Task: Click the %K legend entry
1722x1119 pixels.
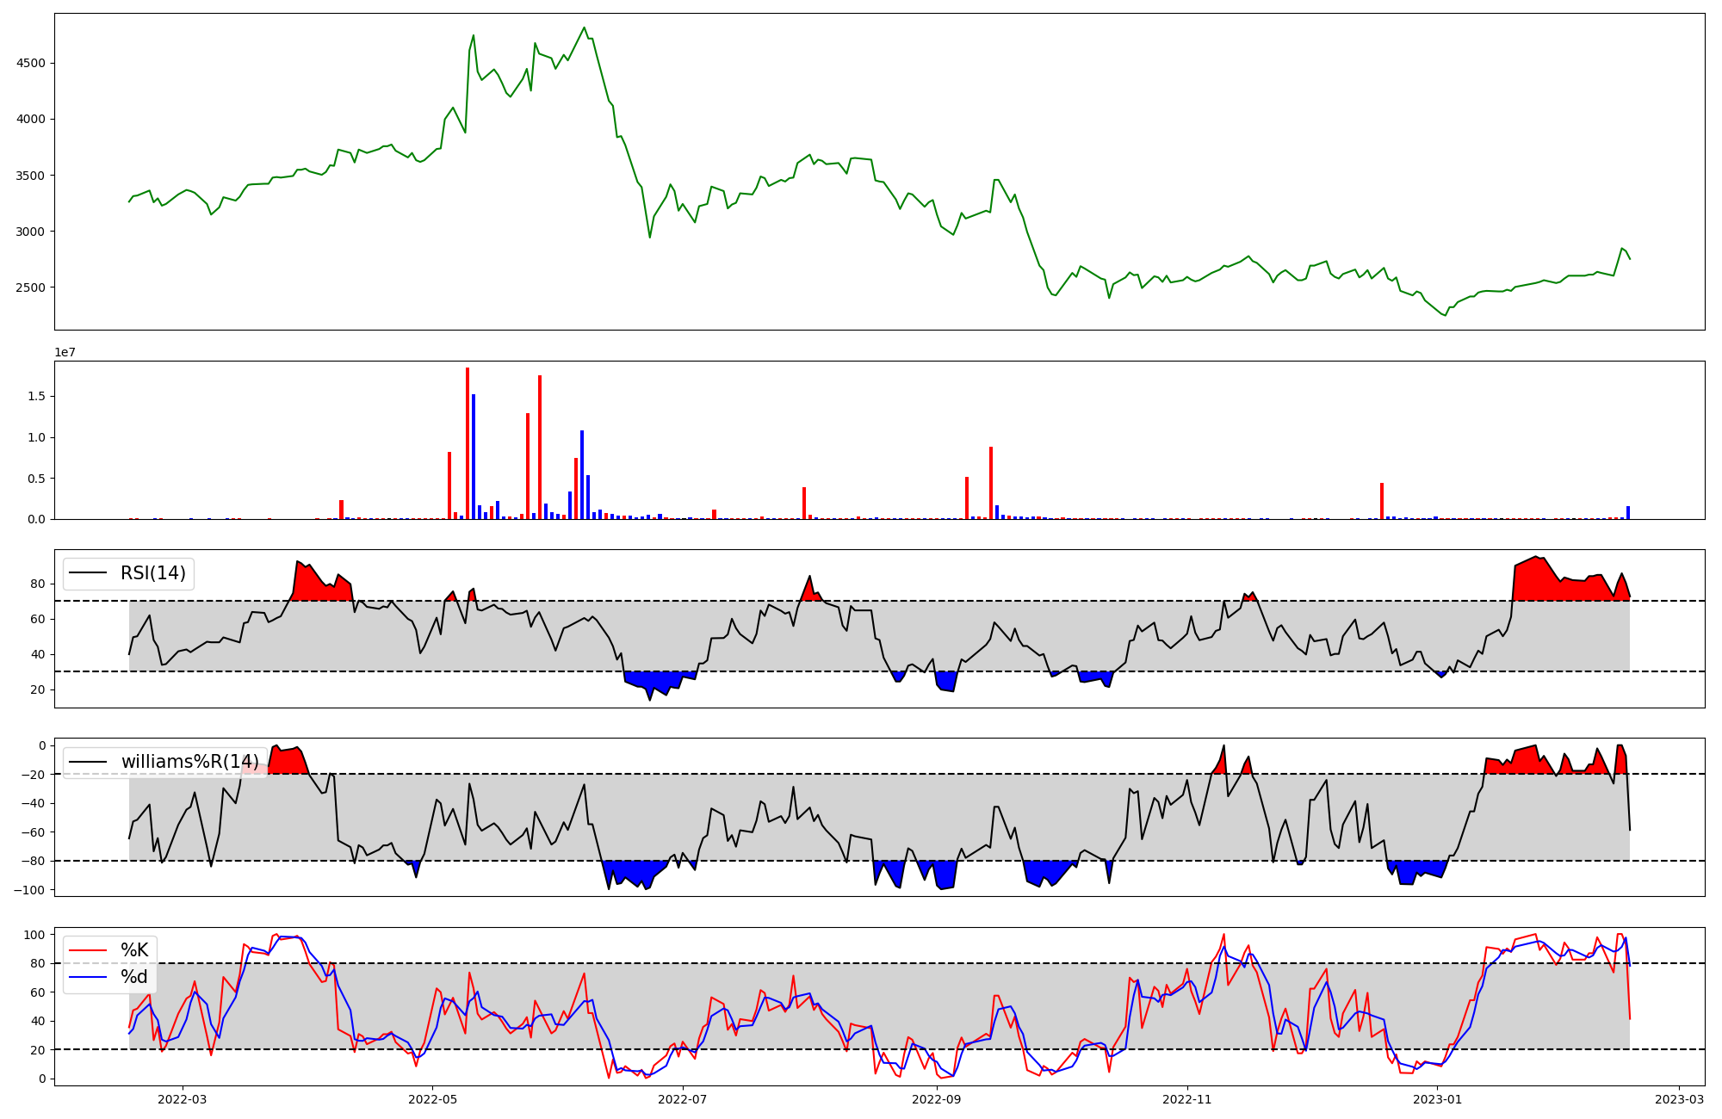Action: [134, 950]
